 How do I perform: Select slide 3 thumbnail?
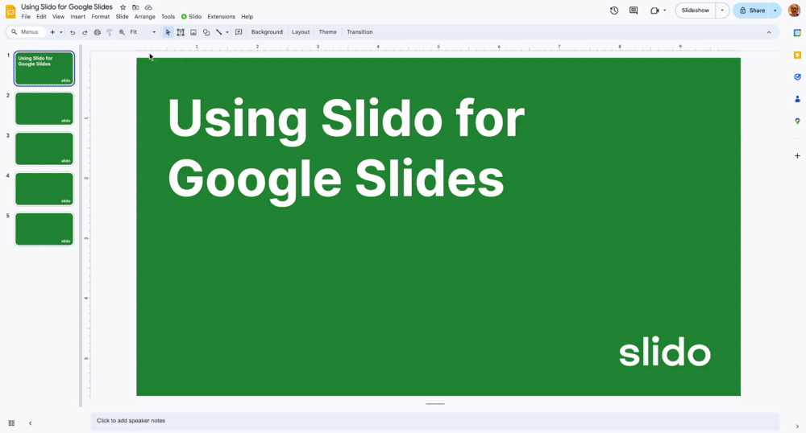coord(44,149)
